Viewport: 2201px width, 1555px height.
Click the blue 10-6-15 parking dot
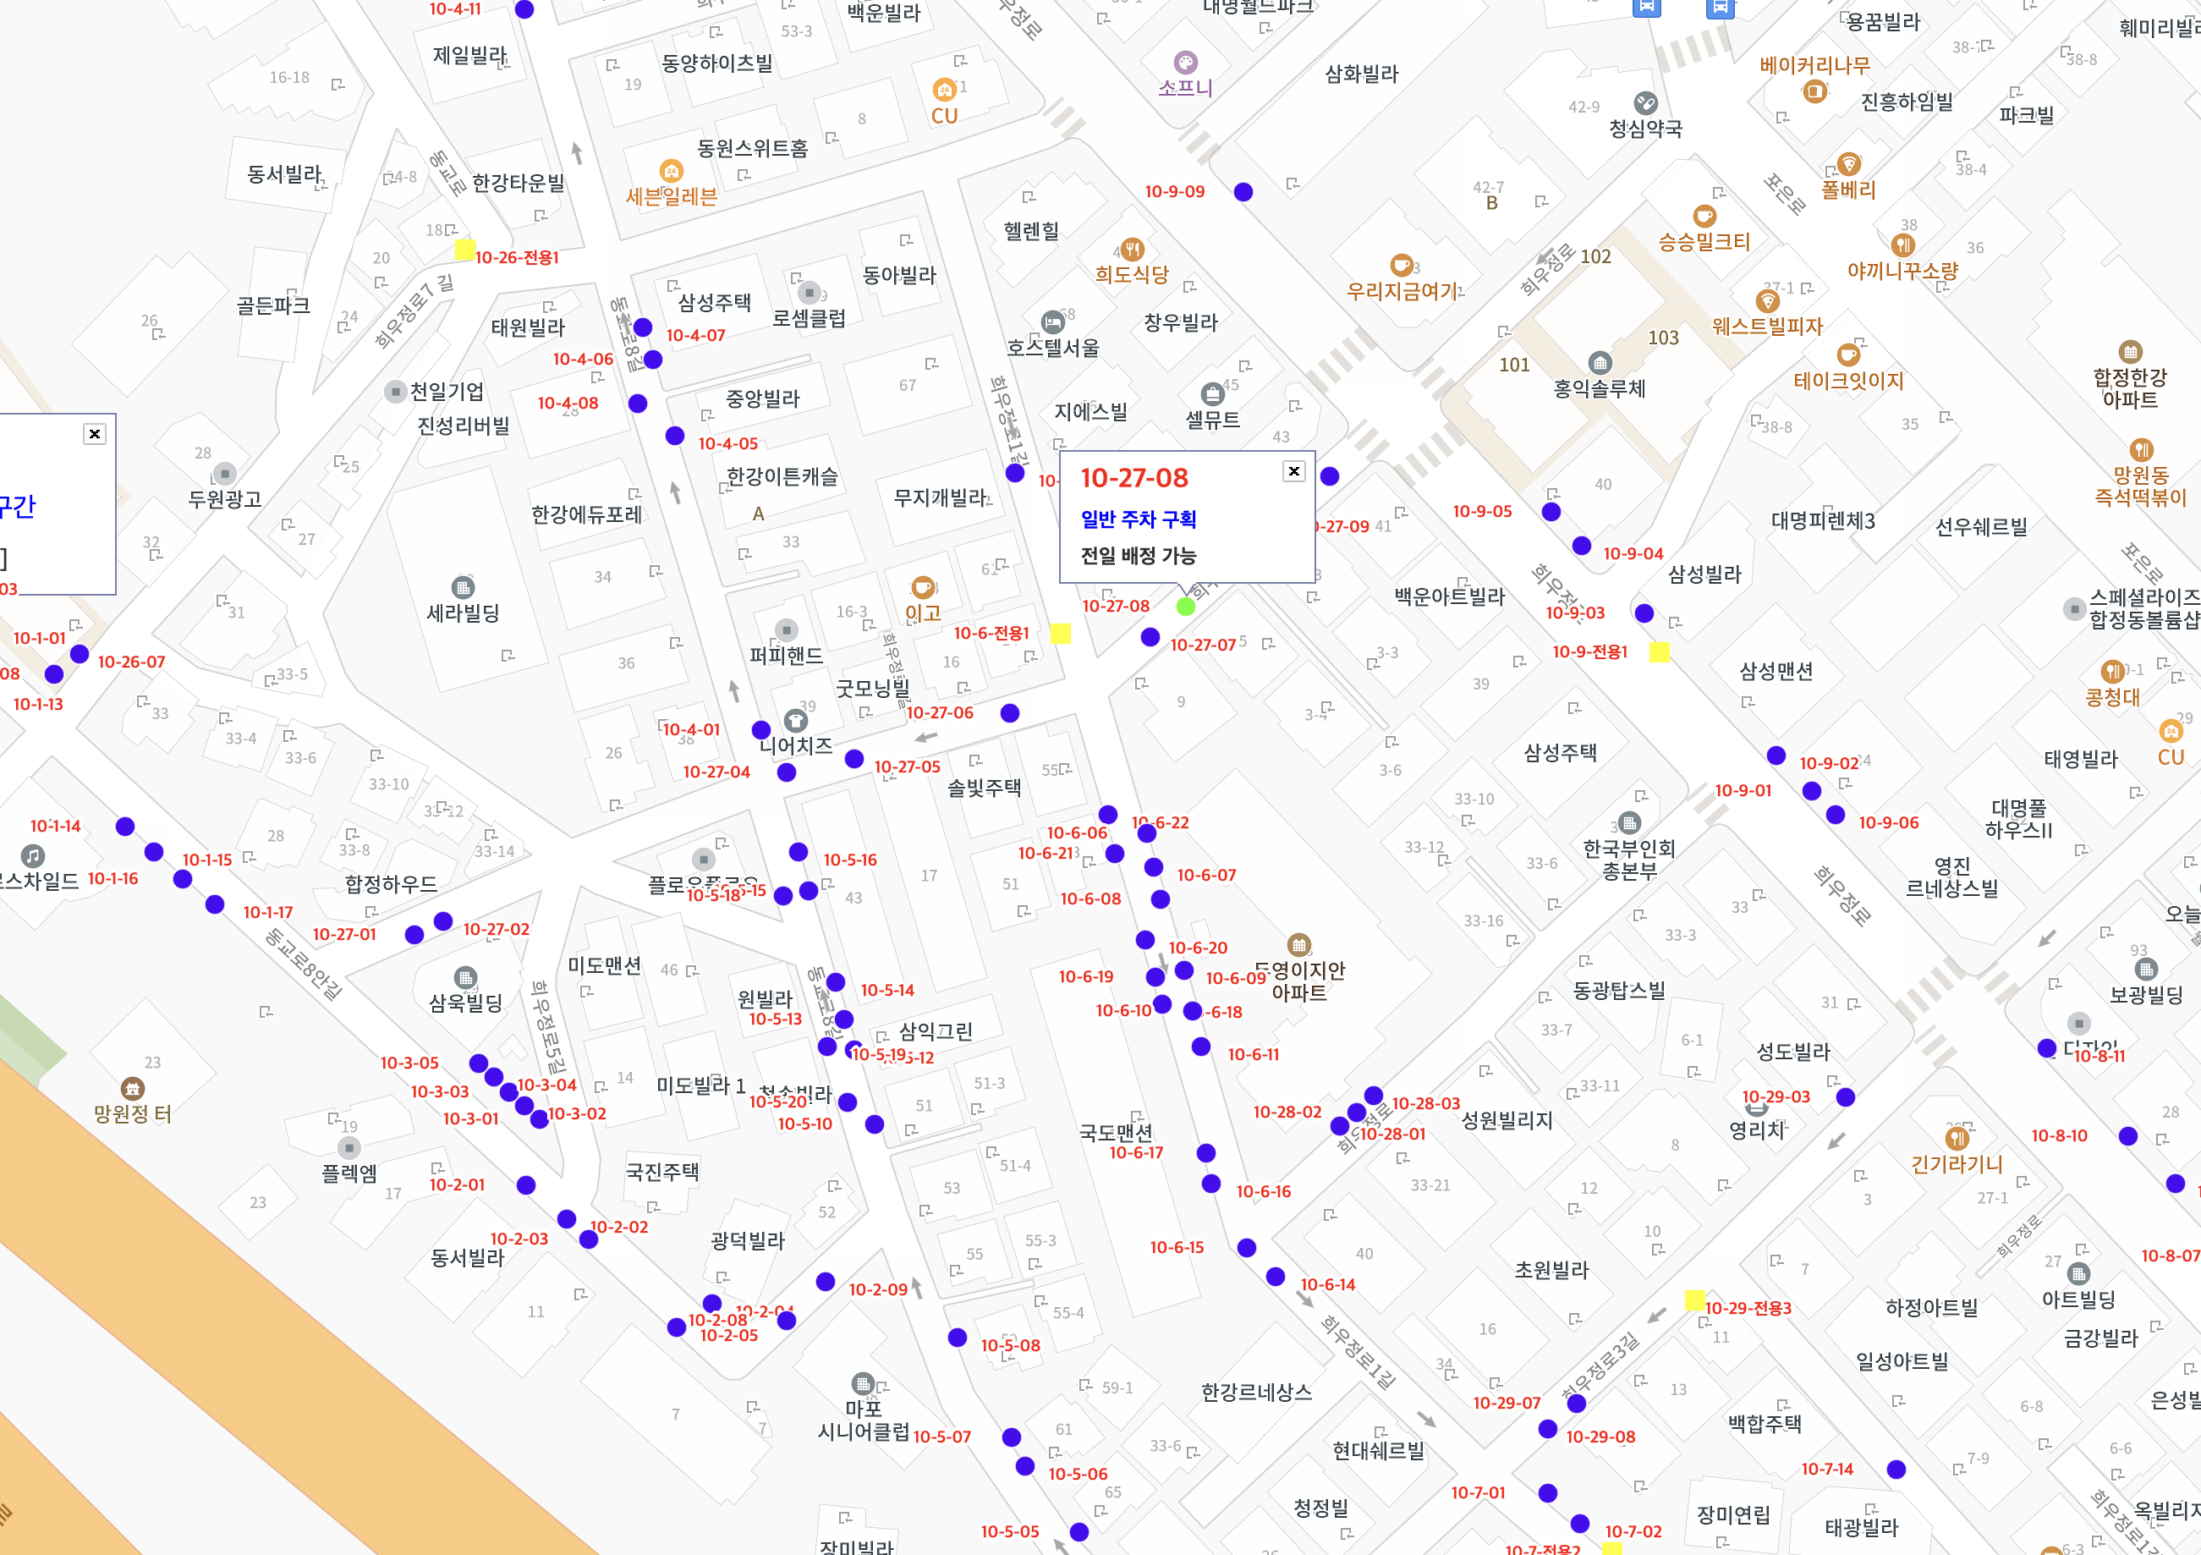coord(1246,1247)
